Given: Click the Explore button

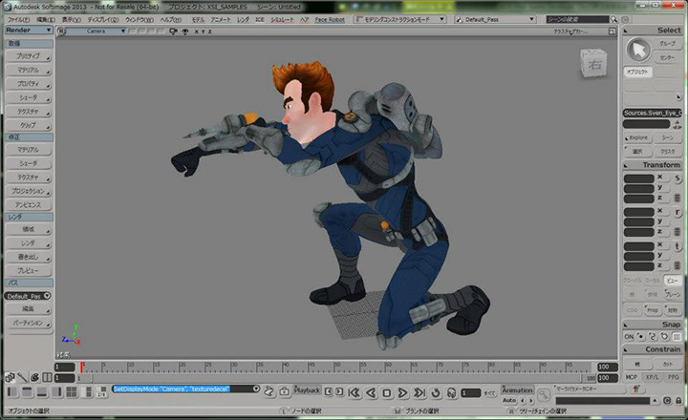Looking at the screenshot, I should tap(638, 137).
